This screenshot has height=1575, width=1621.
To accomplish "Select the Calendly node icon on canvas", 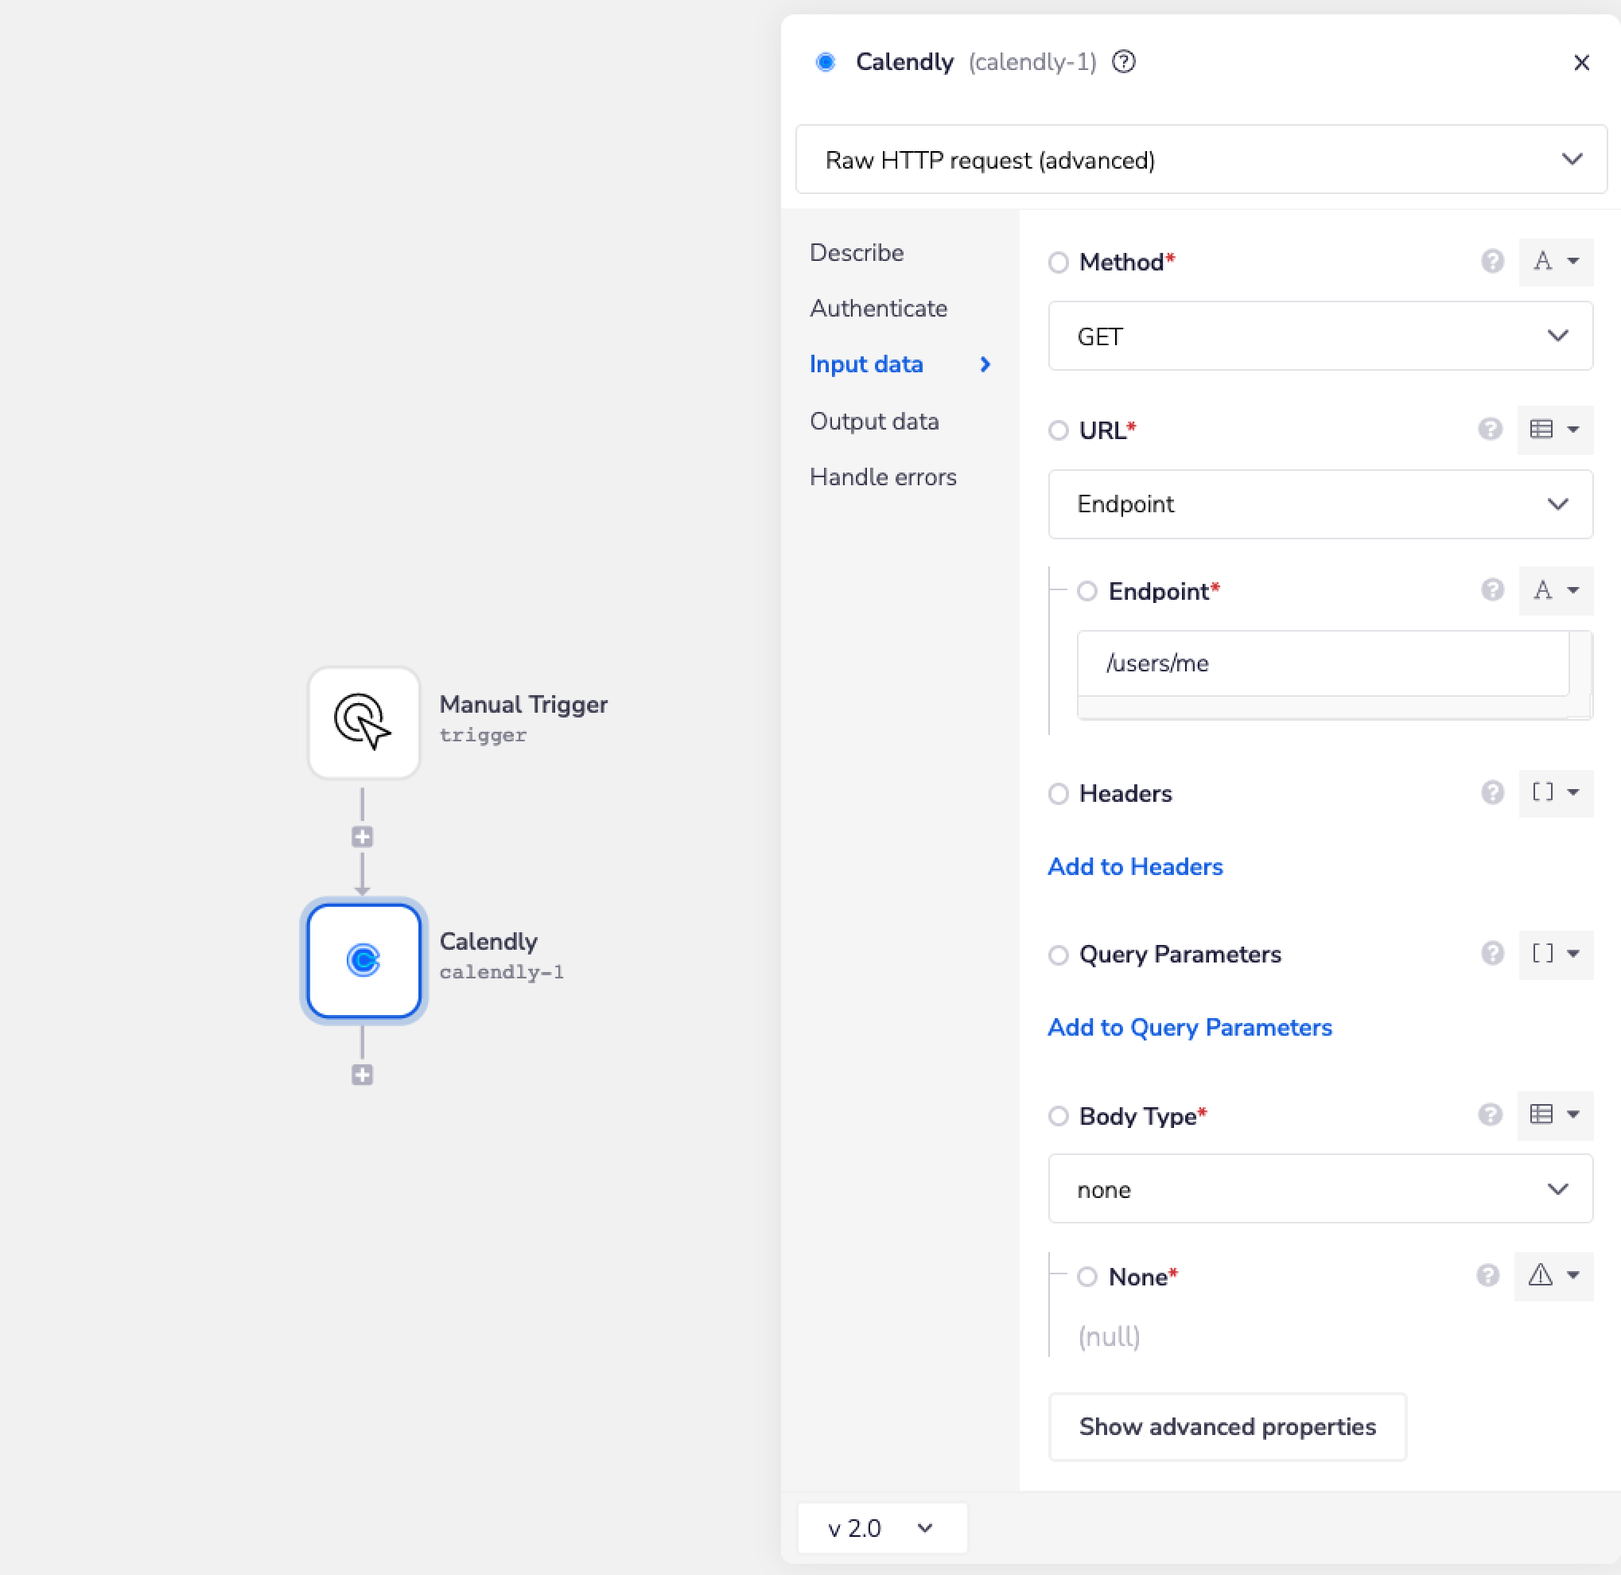I will pos(363,960).
